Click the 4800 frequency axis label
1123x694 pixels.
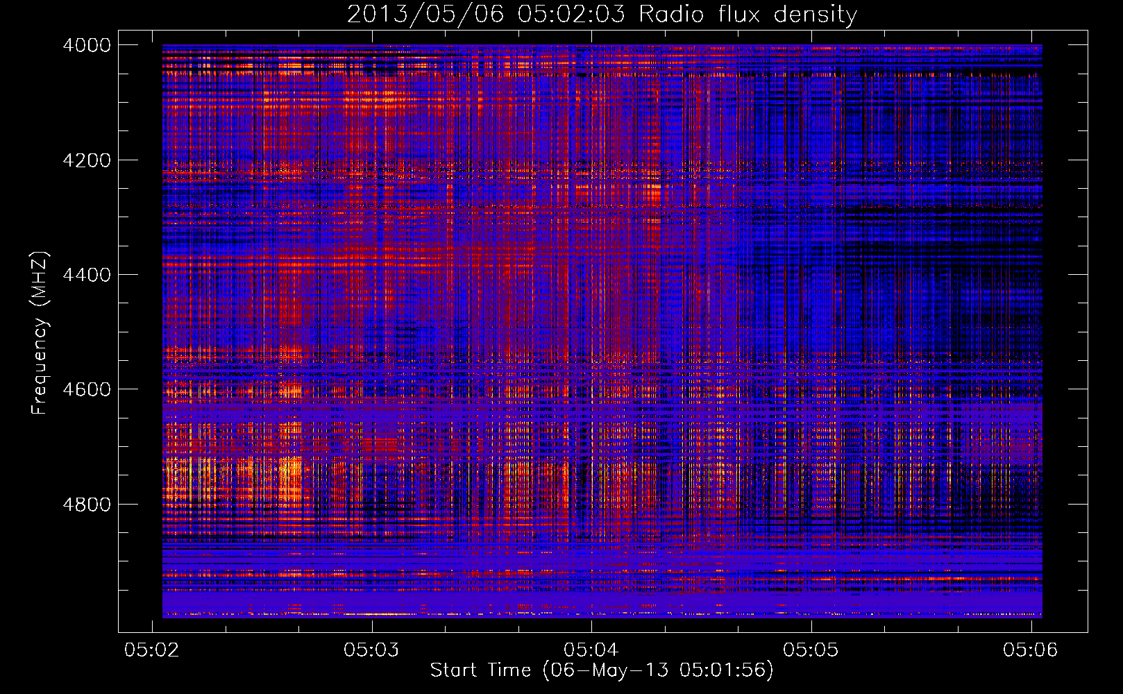[87, 505]
